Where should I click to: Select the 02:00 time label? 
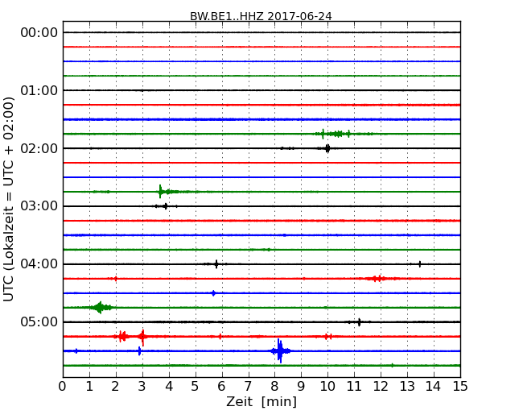click(x=39, y=148)
